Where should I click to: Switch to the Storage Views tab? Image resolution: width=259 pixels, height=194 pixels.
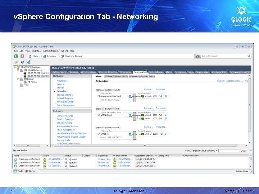202,72
